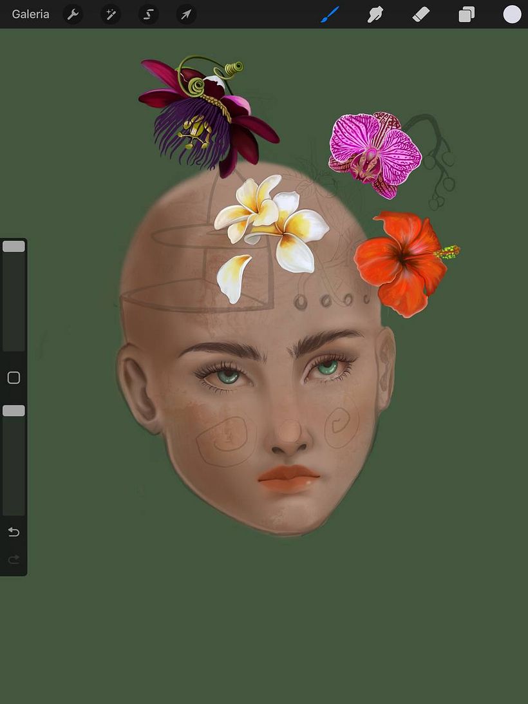Open the Smudge tool
This screenshot has width=528, height=704.
[375, 14]
